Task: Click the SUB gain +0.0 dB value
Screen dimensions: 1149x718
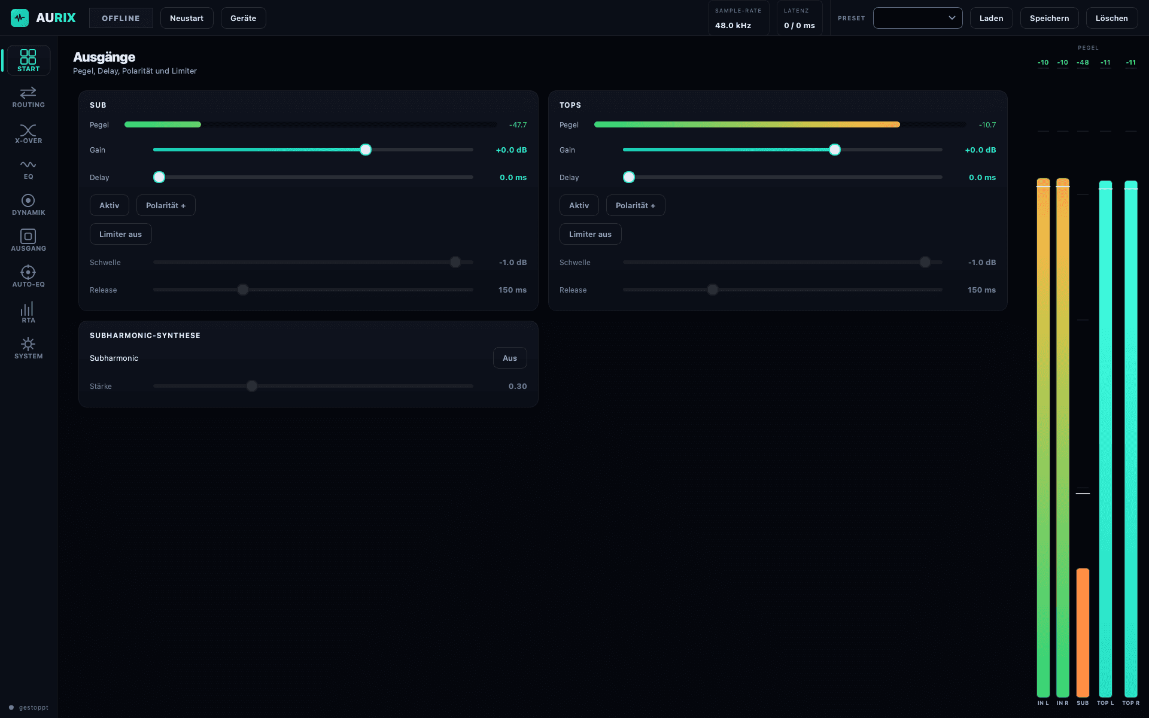Action: (511, 150)
